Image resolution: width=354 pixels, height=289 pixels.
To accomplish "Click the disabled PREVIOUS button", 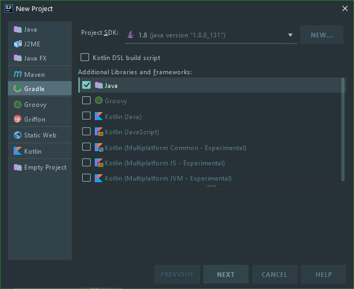I will (177, 274).
